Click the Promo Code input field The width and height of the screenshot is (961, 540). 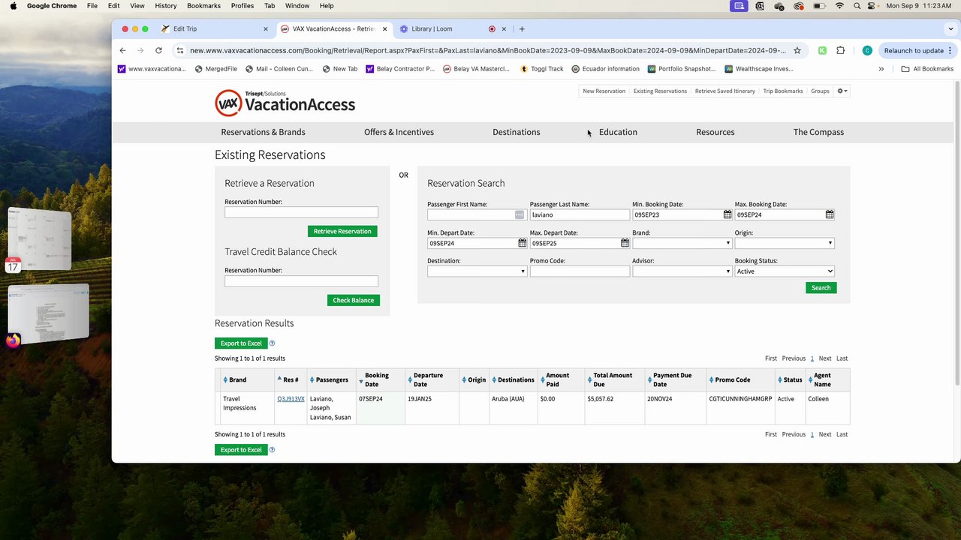(580, 271)
